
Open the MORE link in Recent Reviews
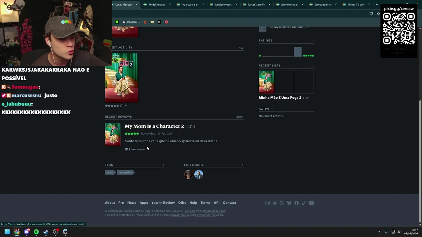[239, 117]
